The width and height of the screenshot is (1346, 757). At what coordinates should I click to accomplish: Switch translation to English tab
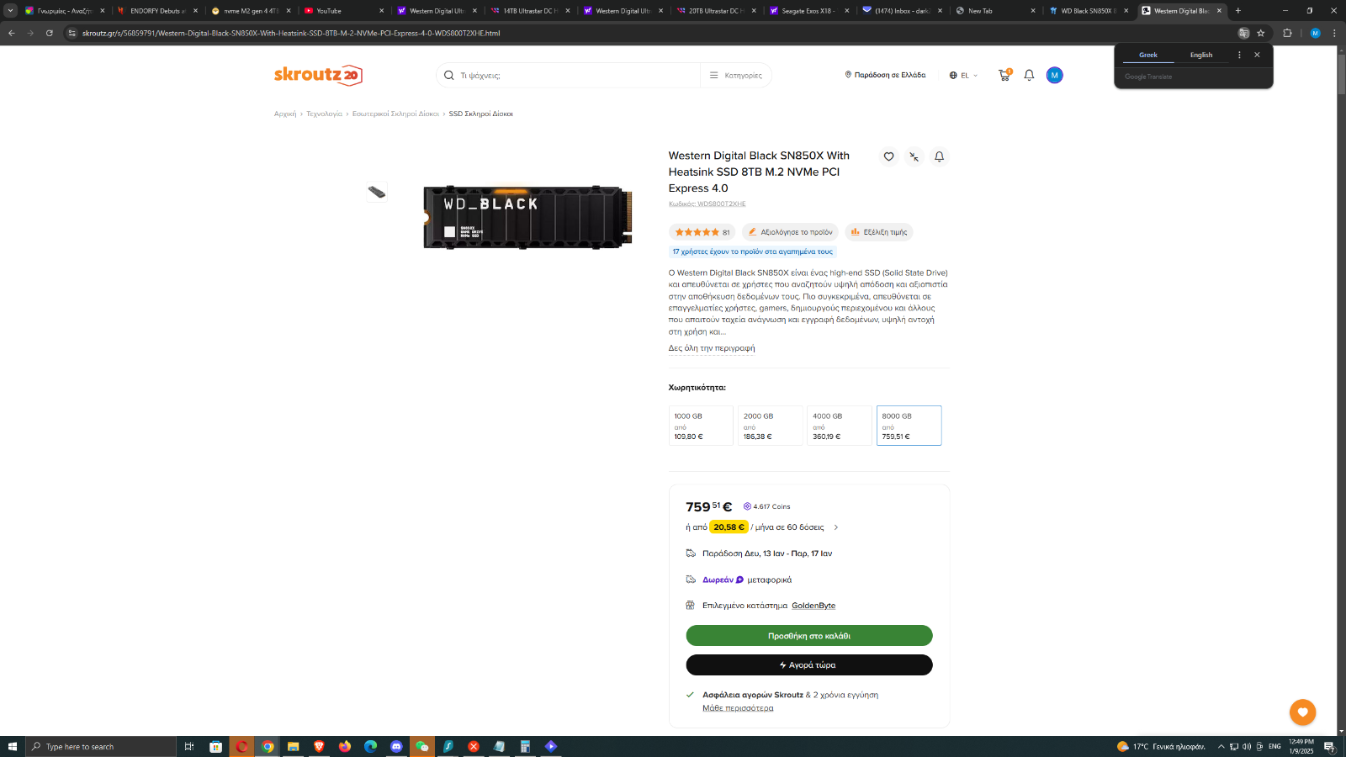(x=1201, y=55)
